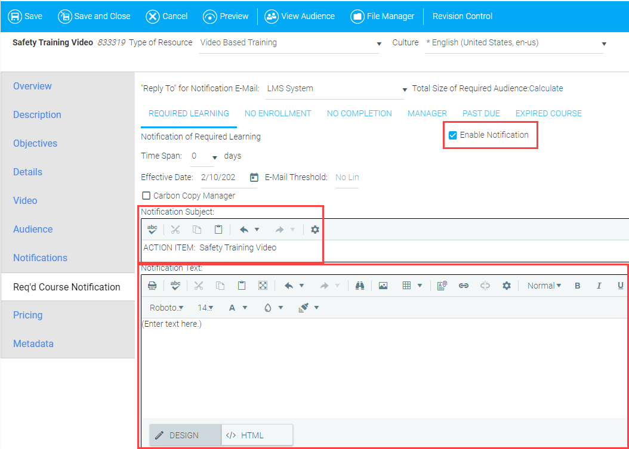This screenshot has height=449, width=629.
Task: Click the Italic formatting button
Action: 599,286
